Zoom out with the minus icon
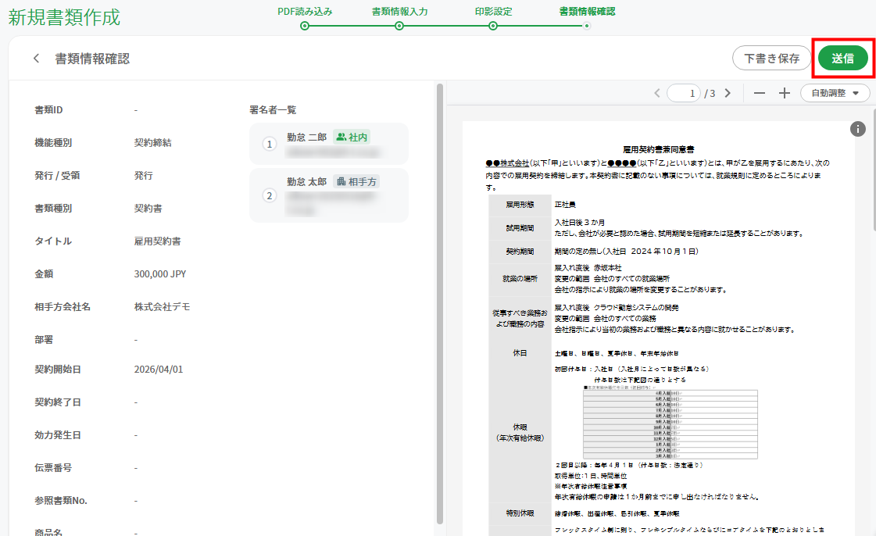876x536 pixels. [760, 93]
